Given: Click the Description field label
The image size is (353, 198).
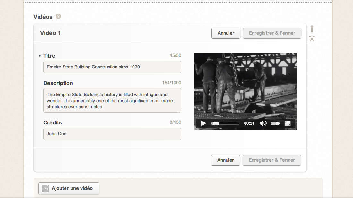Looking at the screenshot, I should pos(58,83).
